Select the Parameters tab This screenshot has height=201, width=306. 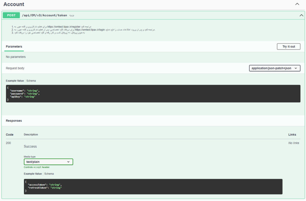[x=14, y=47]
